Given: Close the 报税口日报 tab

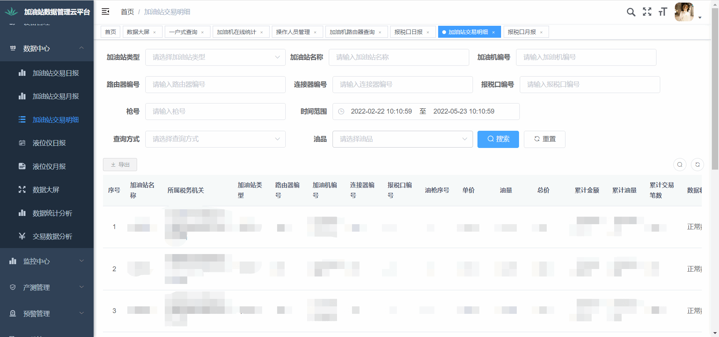Looking at the screenshot, I should click(x=428, y=33).
